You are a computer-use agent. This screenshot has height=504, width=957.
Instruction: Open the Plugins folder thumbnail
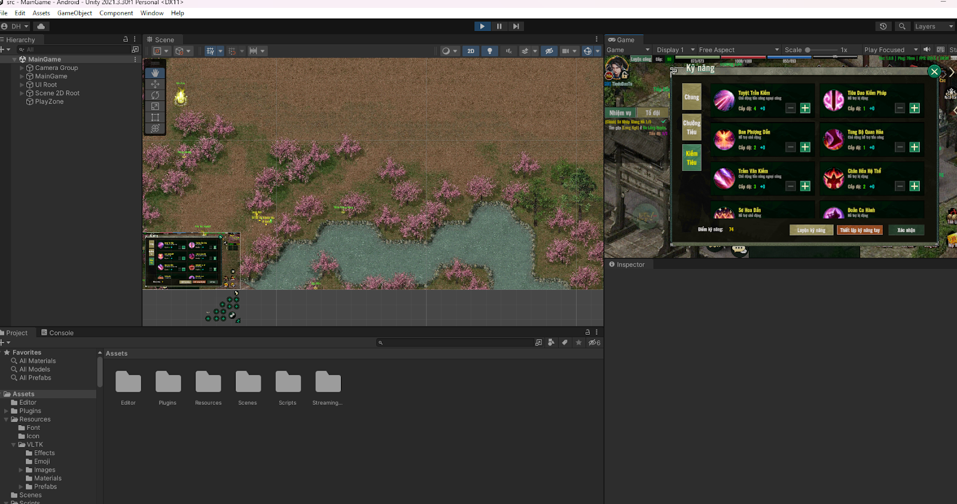[168, 388]
